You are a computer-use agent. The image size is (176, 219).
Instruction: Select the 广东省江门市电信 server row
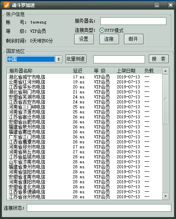(x=85, y=137)
